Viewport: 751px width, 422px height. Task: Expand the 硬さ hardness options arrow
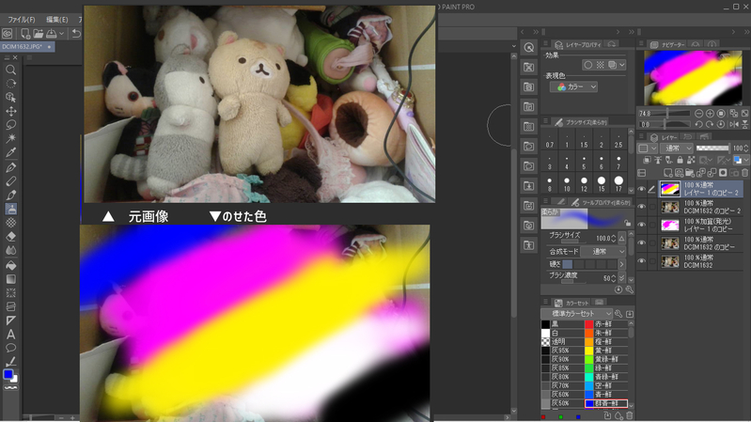click(x=621, y=264)
